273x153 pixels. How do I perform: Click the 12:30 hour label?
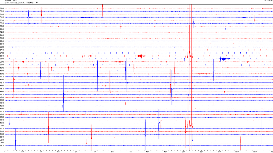pos(2,83)
